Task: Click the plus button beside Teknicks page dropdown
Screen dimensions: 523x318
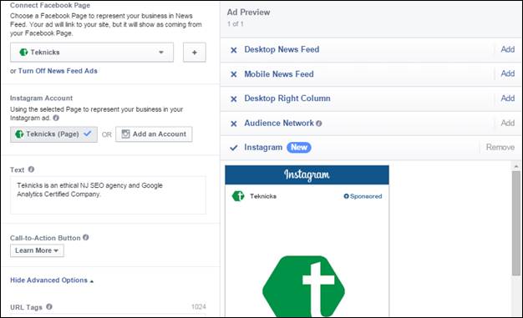Action: (195, 53)
